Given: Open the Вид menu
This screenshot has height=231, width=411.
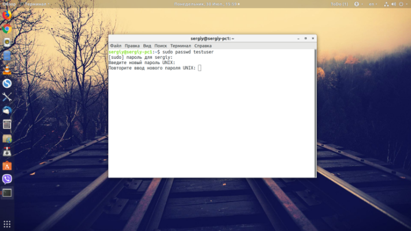Looking at the screenshot, I should pos(147,46).
